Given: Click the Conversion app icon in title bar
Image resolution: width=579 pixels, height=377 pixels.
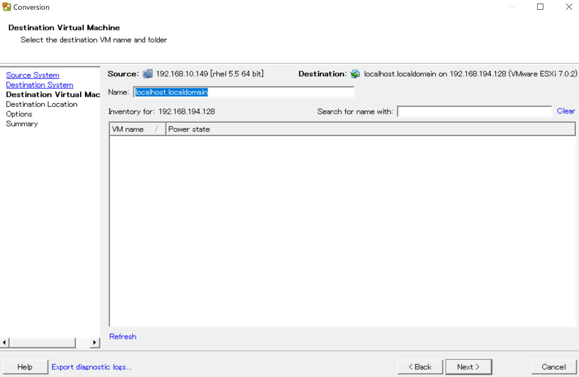Looking at the screenshot, I should (x=6, y=7).
